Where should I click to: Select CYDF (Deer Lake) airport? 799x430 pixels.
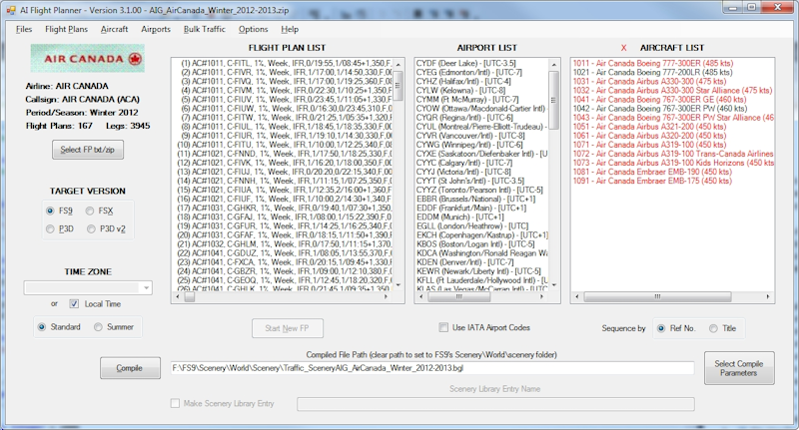coord(465,64)
